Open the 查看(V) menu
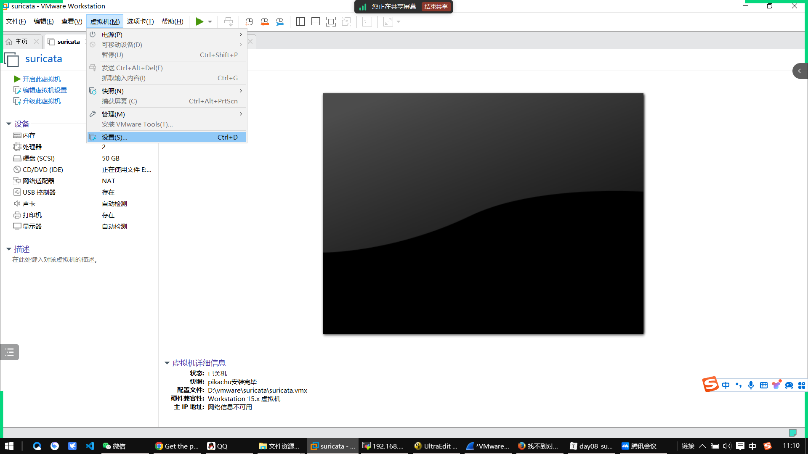Viewport: 808px width, 454px height. click(x=72, y=21)
